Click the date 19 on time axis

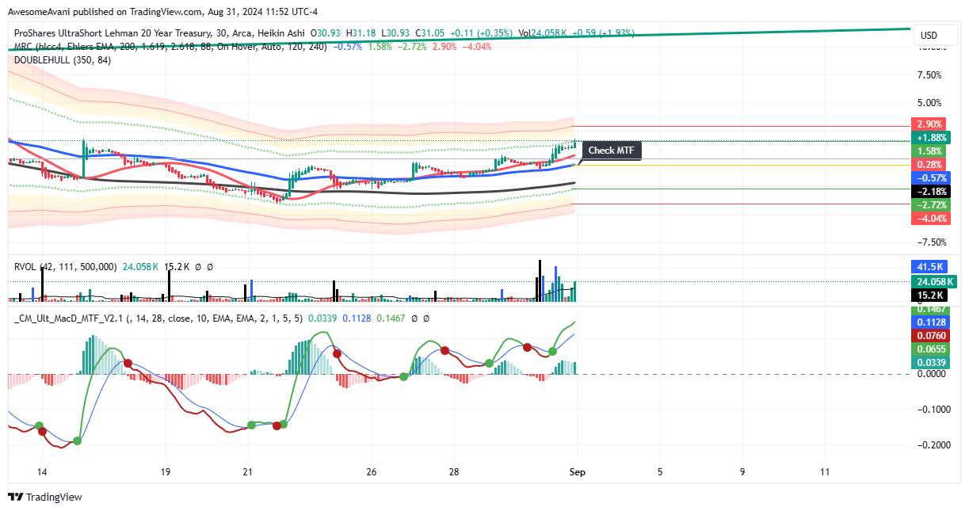tap(165, 471)
